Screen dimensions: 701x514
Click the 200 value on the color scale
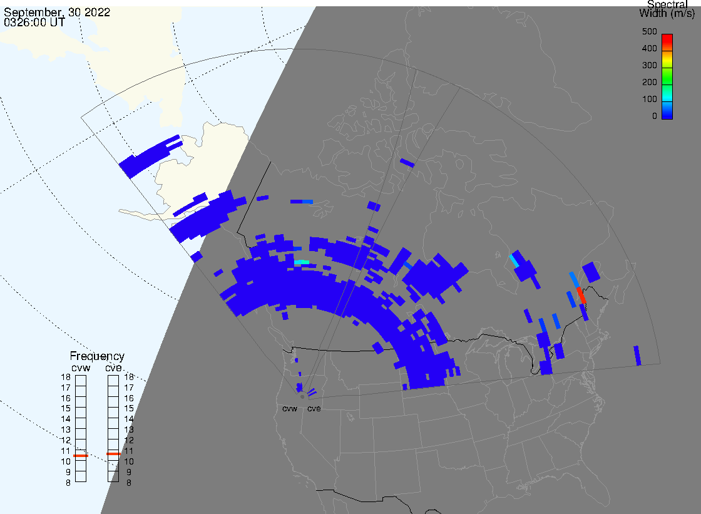649,82
